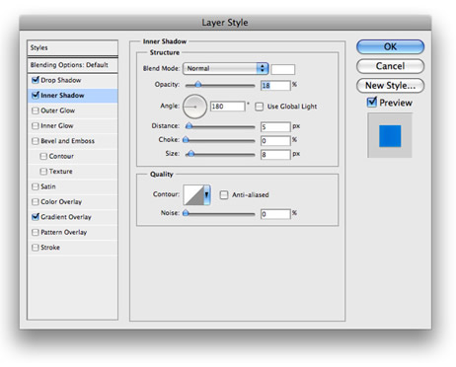
Task: Turn on the Anti-aliased checkbox
Action: (224, 194)
